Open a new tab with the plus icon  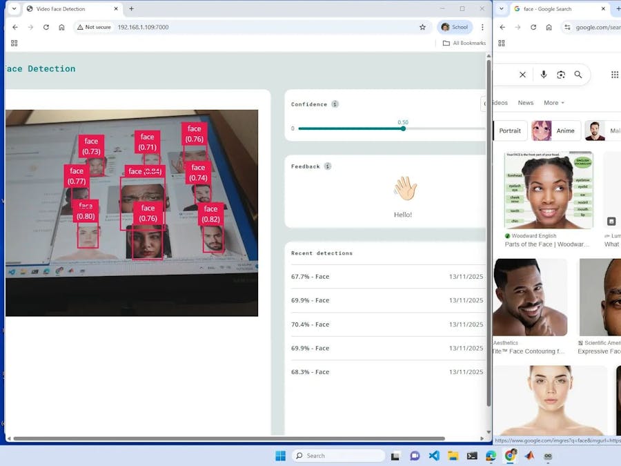coord(131,9)
